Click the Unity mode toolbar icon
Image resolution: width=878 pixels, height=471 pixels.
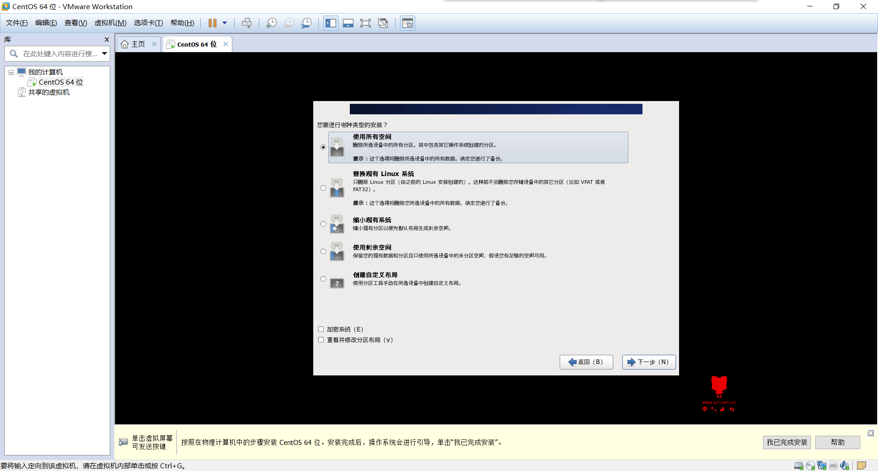(x=383, y=23)
